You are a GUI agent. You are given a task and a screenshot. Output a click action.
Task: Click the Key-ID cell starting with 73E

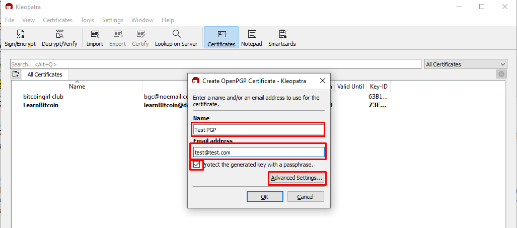pyautogui.click(x=377, y=105)
